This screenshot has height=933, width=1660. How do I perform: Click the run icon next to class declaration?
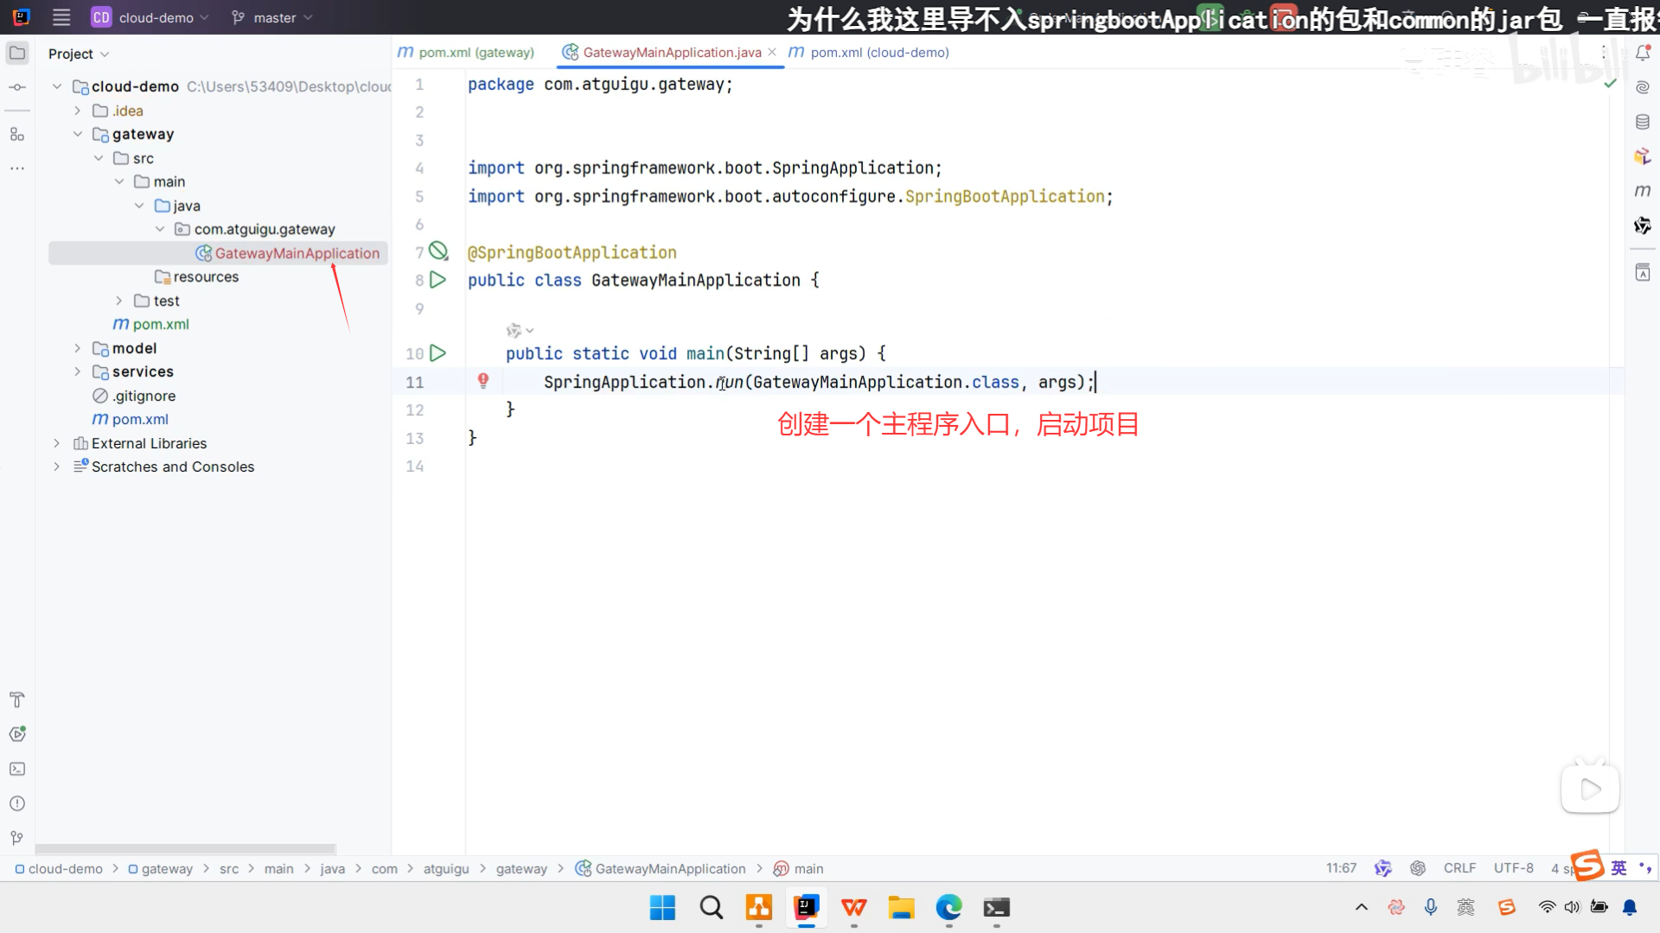coord(438,280)
